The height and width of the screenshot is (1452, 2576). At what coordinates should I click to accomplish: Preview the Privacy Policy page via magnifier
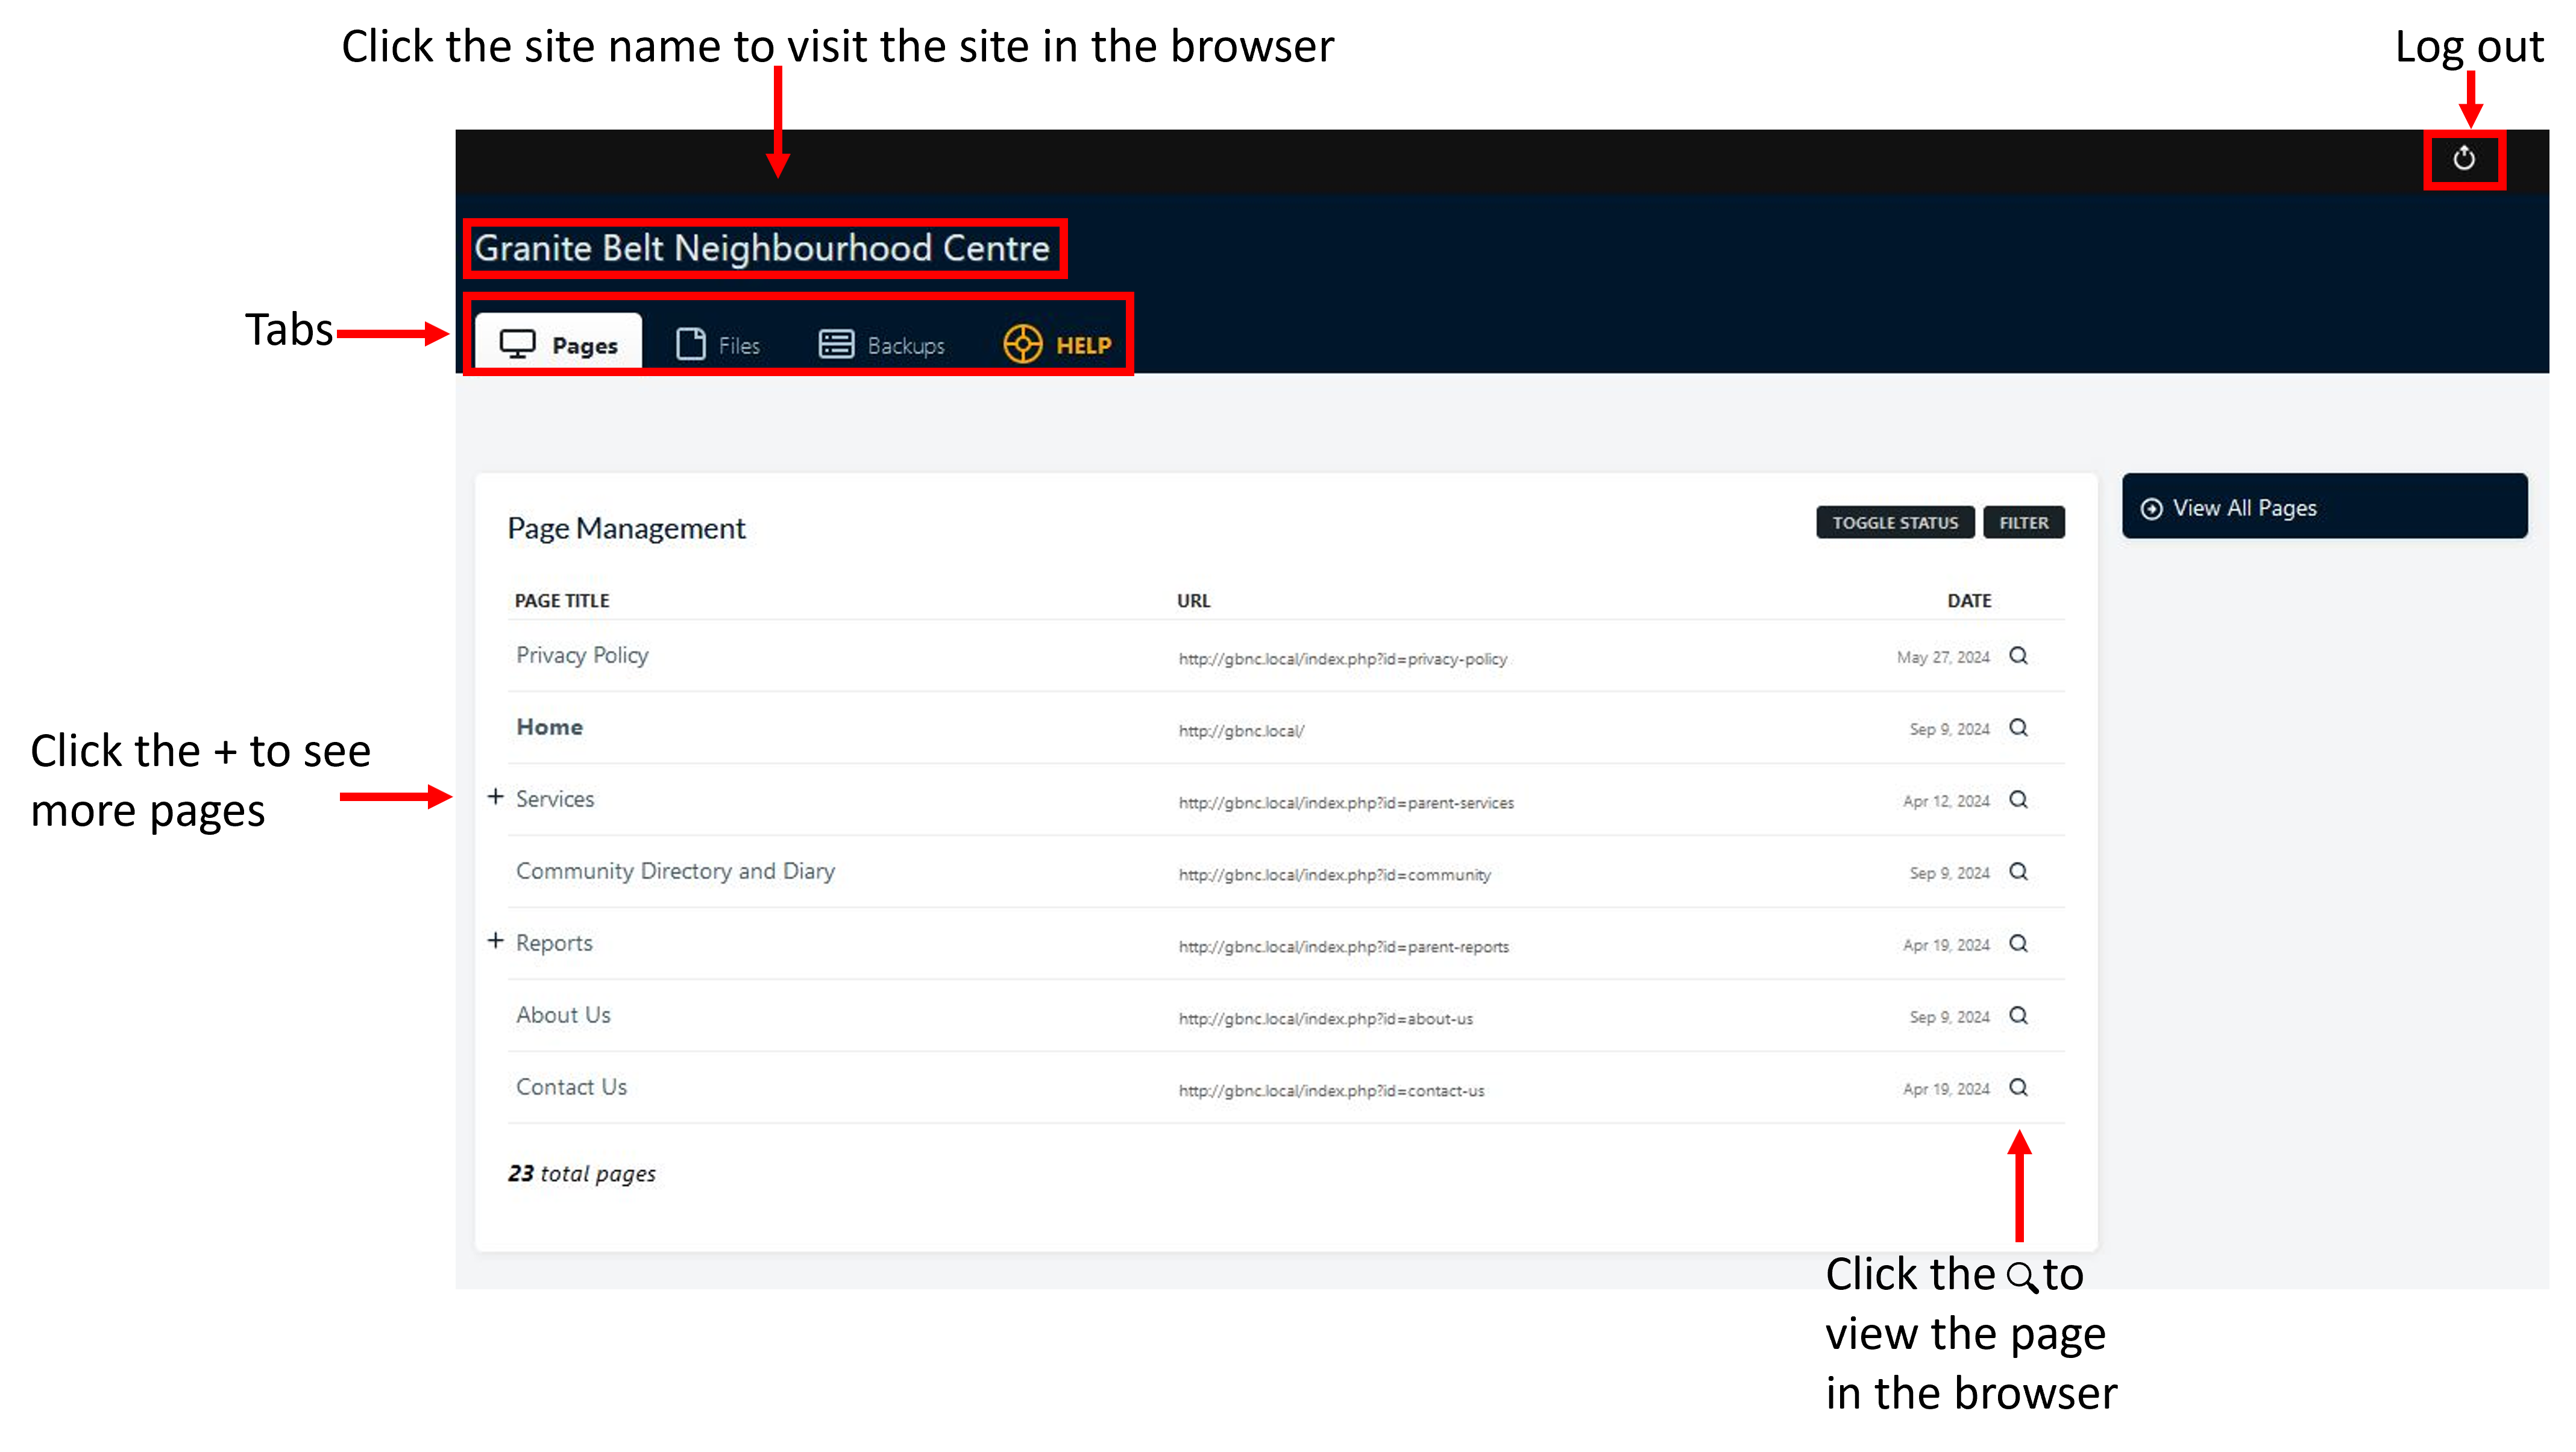(2018, 656)
